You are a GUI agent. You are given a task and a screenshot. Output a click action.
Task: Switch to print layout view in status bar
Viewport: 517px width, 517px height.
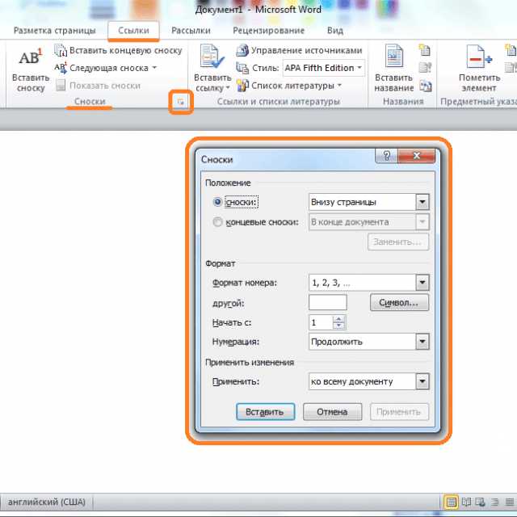click(451, 502)
